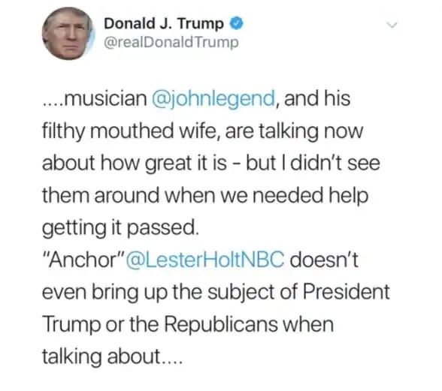This screenshot has width=442, height=391.
Task: Follow the @johnlegend mention link
Action: pos(213,99)
